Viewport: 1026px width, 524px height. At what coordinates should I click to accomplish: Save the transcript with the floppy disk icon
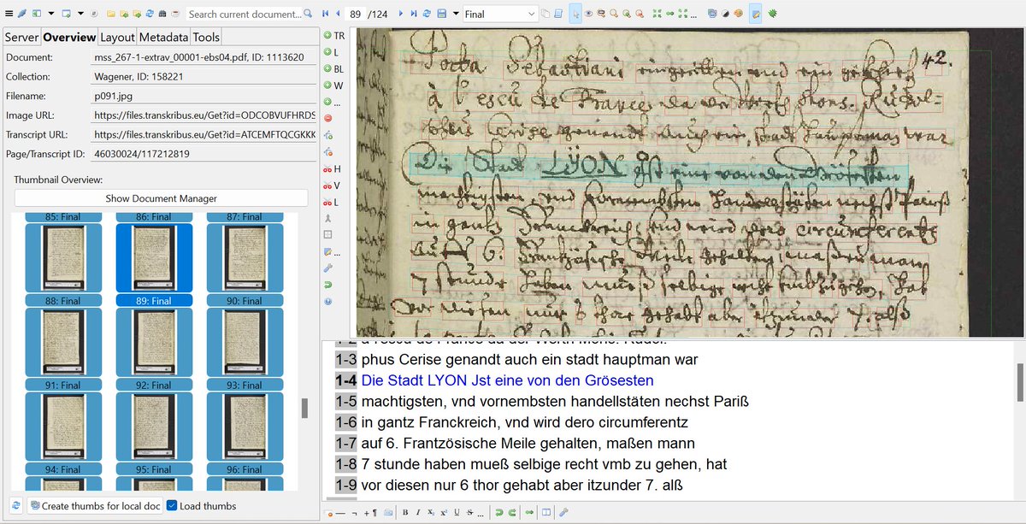tap(441, 15)
